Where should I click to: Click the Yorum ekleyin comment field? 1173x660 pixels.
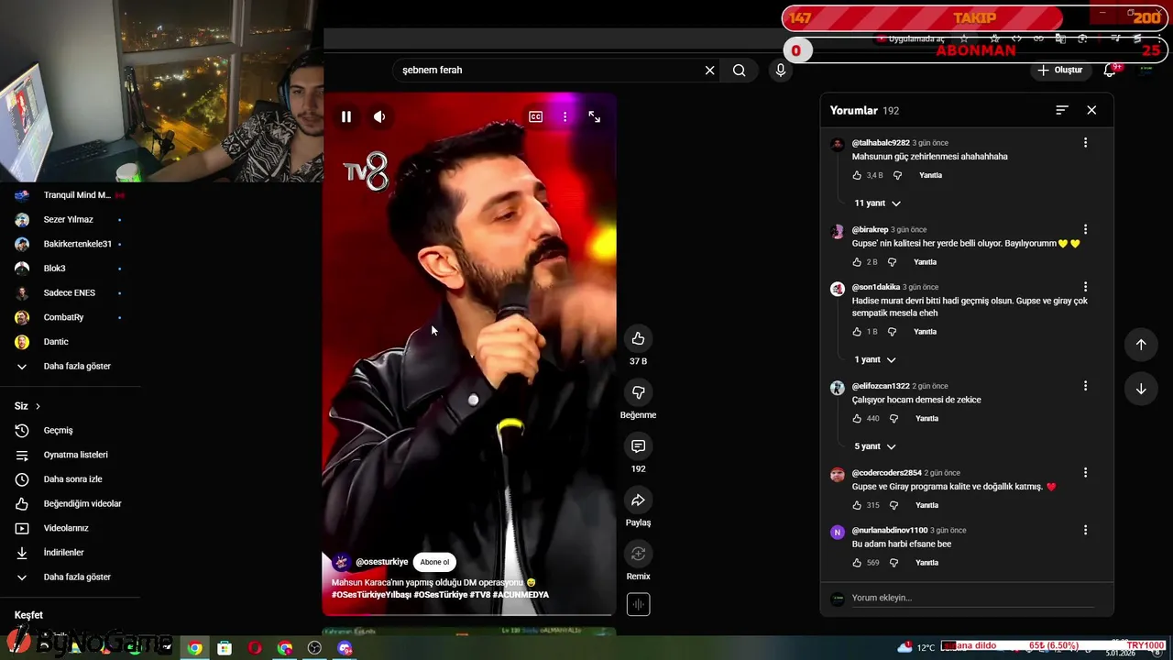(x=971, y=599)
